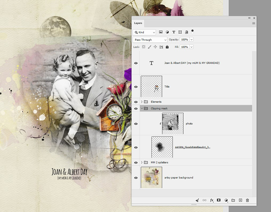Hide the artsy paper background layer
Image resolution: width=271 pixels, height=212 pixels.
136,177
